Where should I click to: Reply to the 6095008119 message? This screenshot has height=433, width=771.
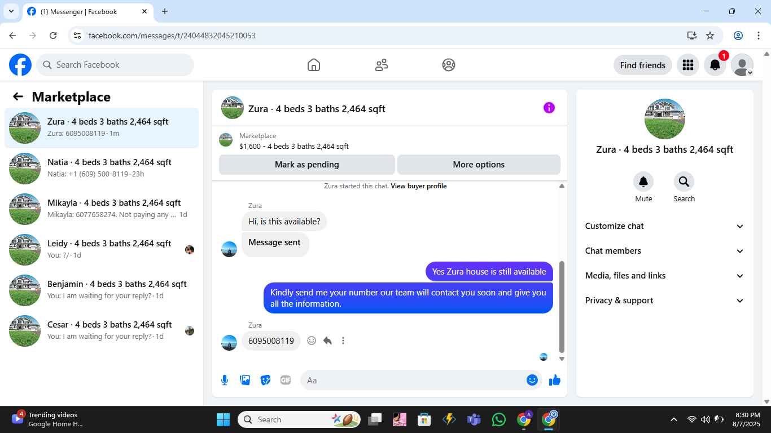point(327,341)
